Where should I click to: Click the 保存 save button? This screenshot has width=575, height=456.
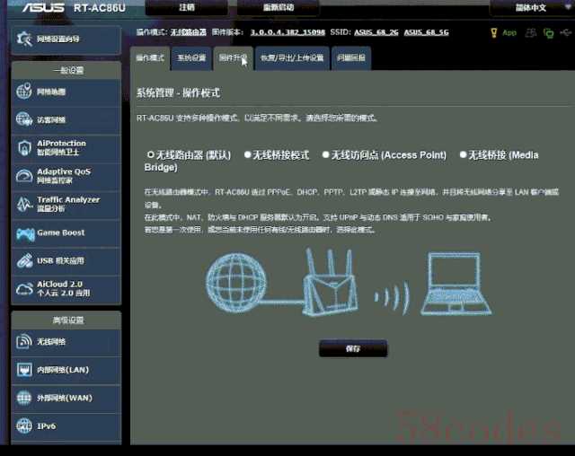[x=353, y=348]
